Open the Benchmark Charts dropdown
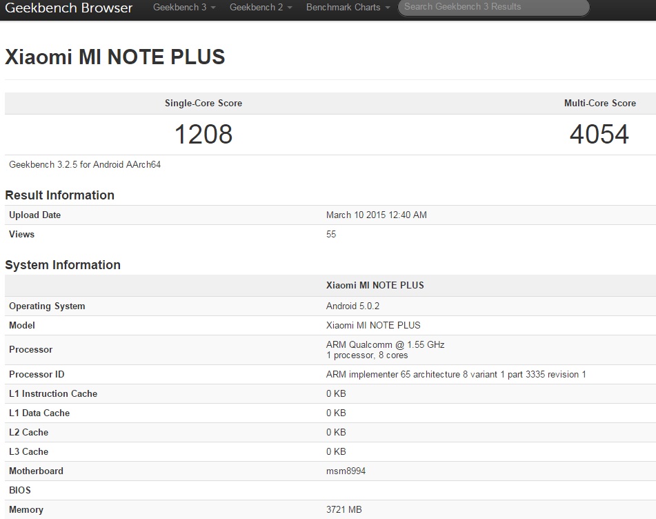This screenshot has width=656, height=519. 348,7
